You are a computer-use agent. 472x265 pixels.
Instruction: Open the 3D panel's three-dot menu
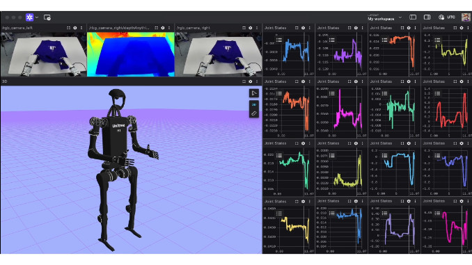point(257,81)
